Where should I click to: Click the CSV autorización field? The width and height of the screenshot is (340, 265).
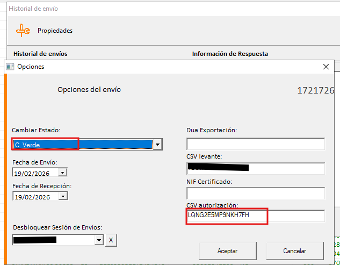[256, 216]
